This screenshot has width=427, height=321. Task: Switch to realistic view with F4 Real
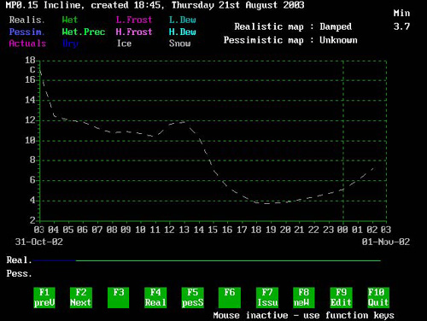pyautogui.click(x=155, y=297)
